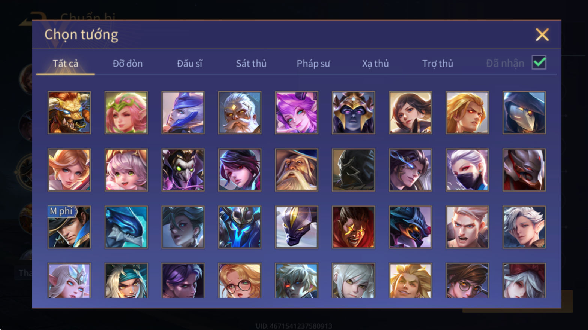Close the Chọn tướng dialog
This screenshot has width=588, height=330.
(542, 35)
